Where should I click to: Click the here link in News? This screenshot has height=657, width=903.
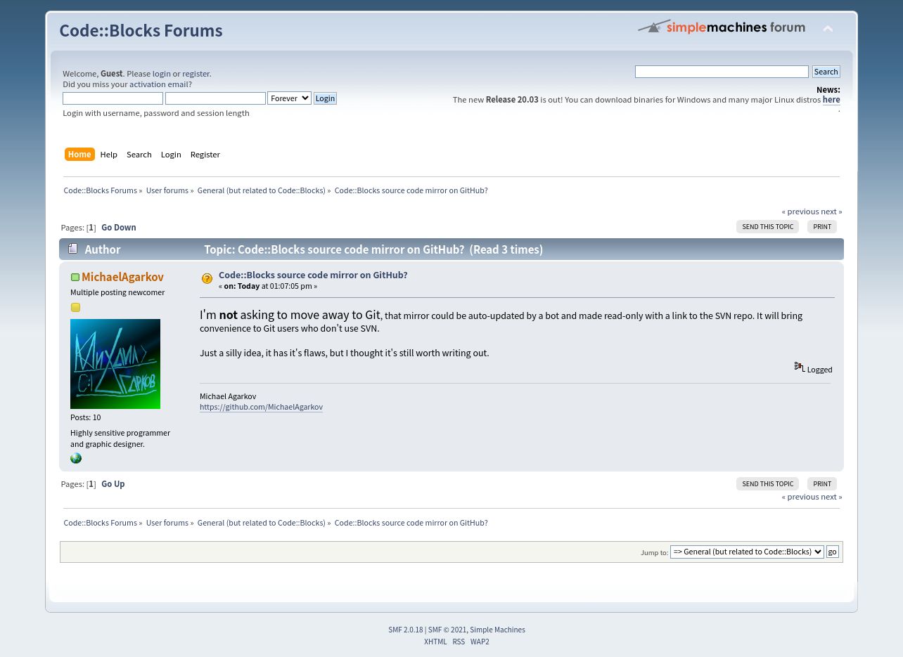pyautogui.click(x=831, y=100)
